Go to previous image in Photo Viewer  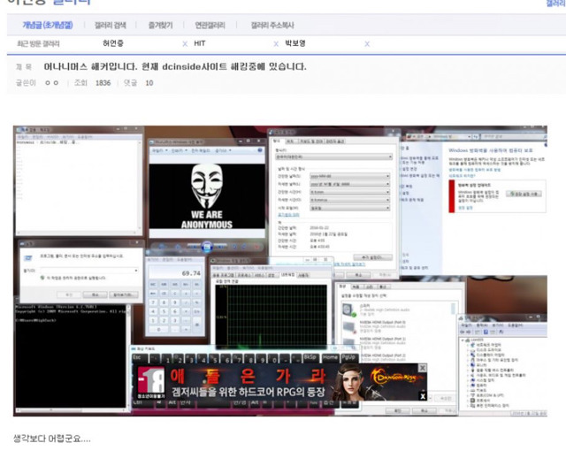click(x=193, y=247)
